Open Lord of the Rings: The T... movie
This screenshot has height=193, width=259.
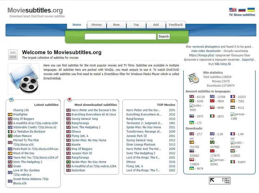[x=143, y=170]
